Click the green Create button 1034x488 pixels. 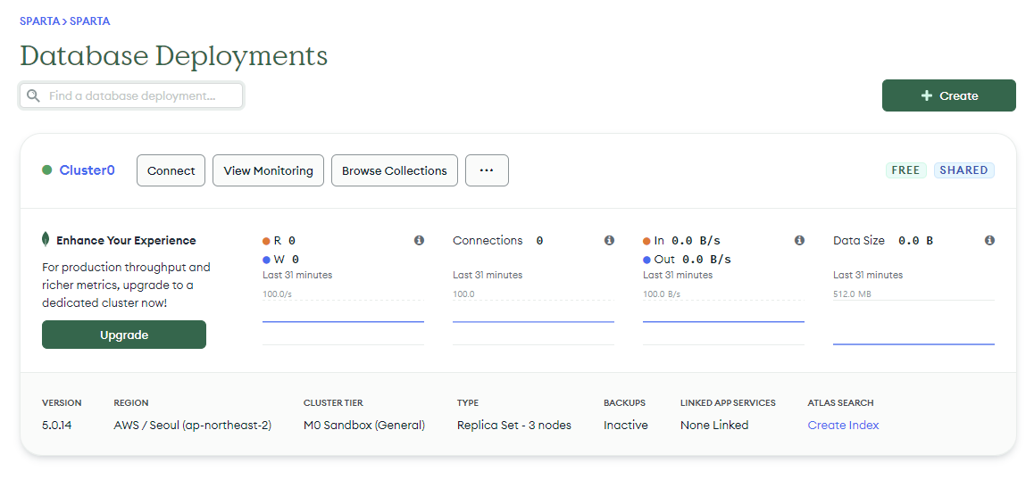pyautogui.click(x=949, y=95)
